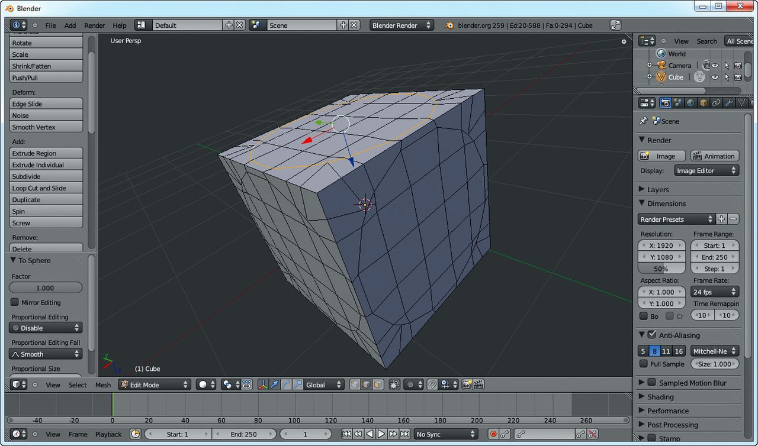758x446 pixels.
Task: Toggle Camera visibility eye in outliner
Action: click(x=715, y=66)
